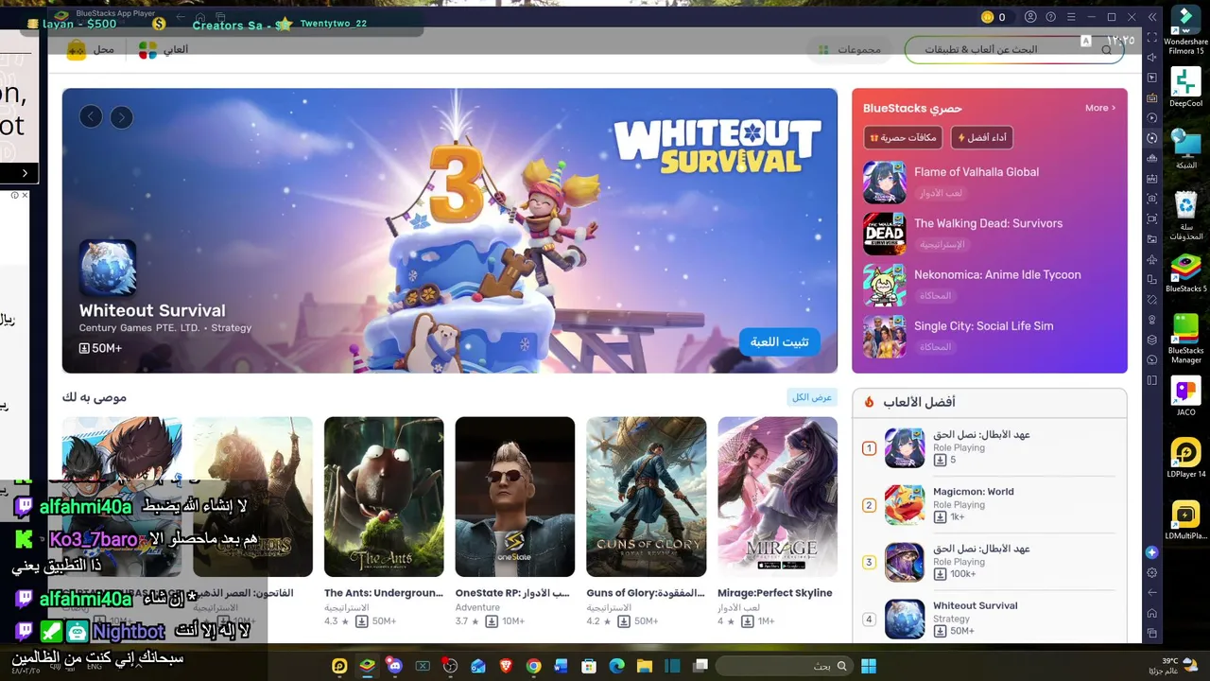1210x681 pixels.
Task: Click the gold coin balance icon
Action: click(x=987, y=17)
